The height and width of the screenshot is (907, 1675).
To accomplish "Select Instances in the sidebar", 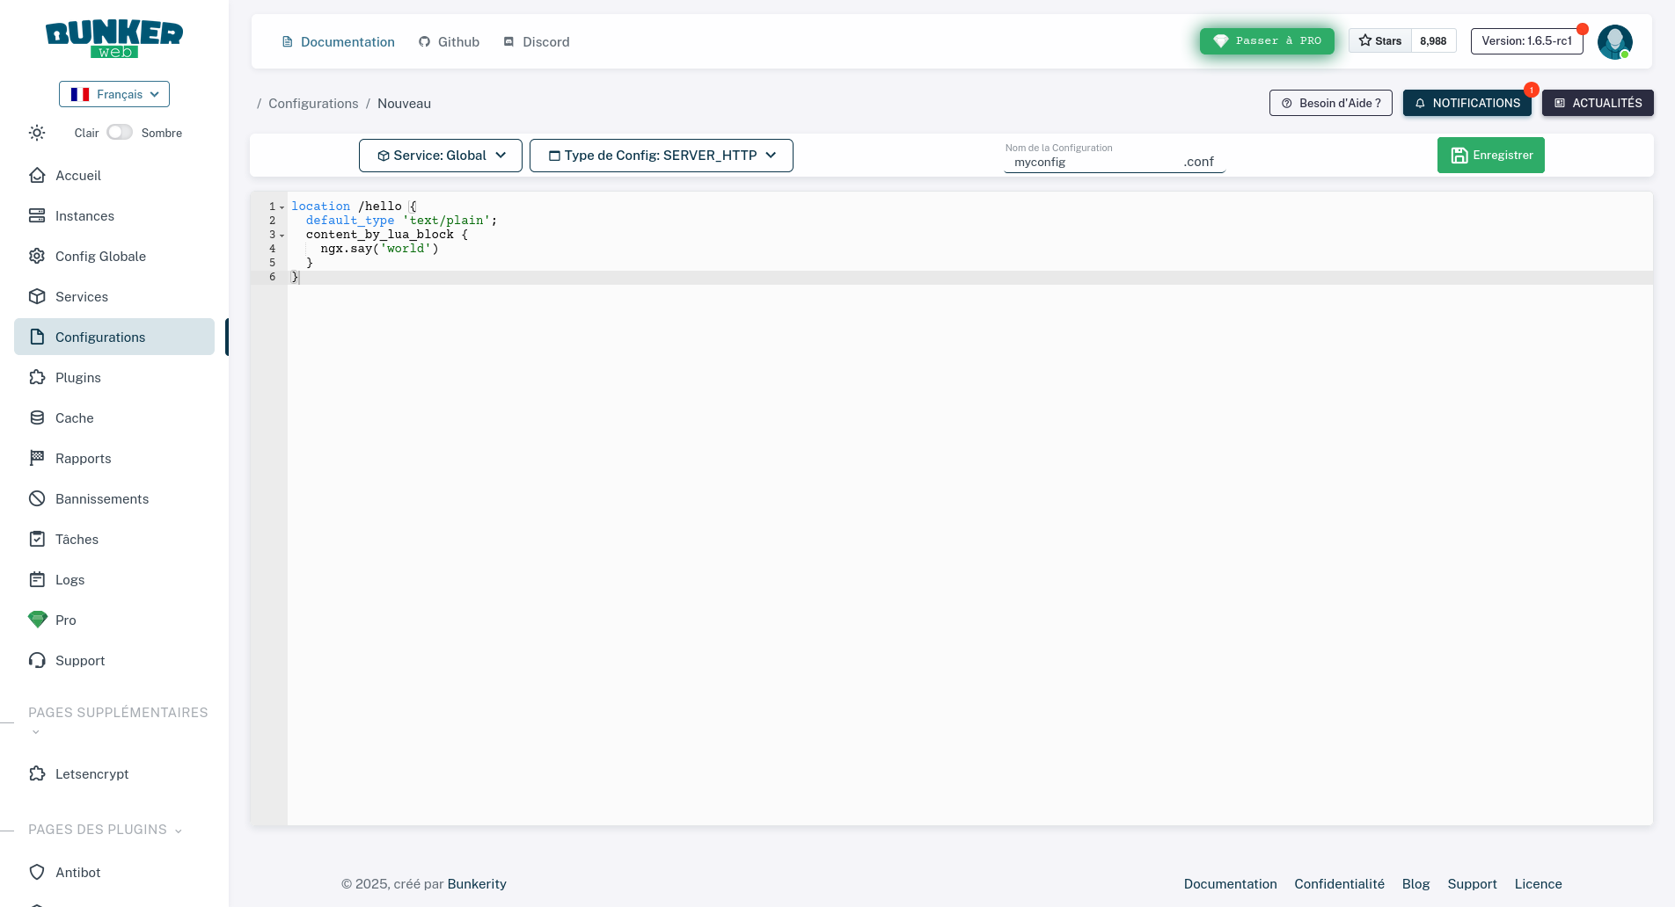I will [84, 215].
